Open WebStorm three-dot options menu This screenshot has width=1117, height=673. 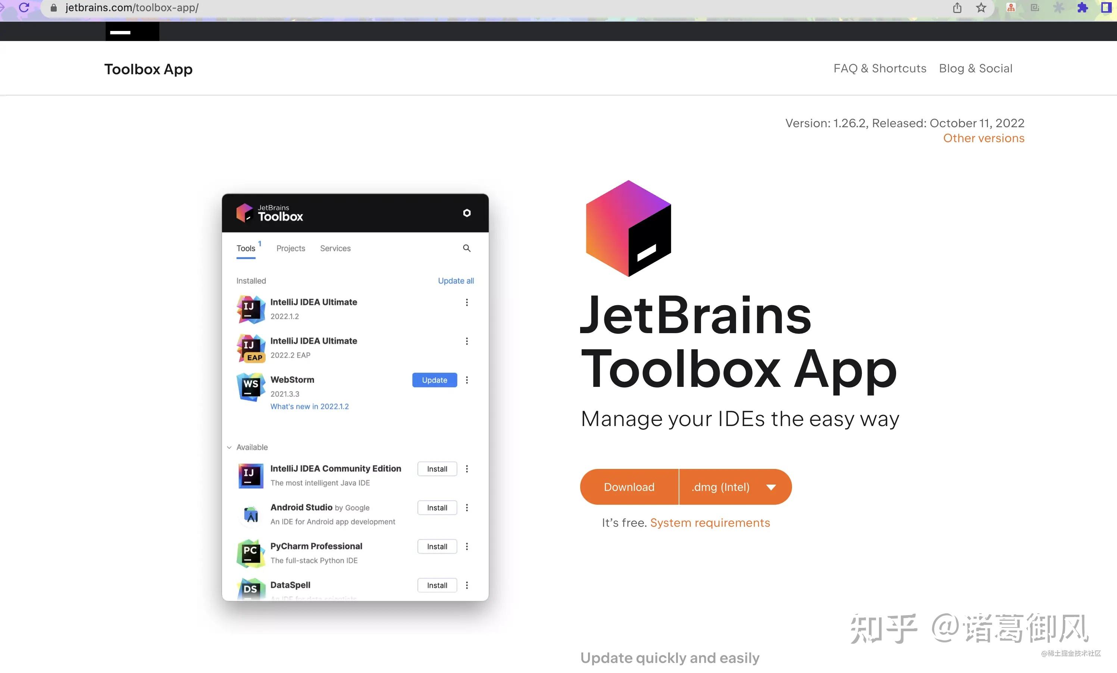pos(466,380)
